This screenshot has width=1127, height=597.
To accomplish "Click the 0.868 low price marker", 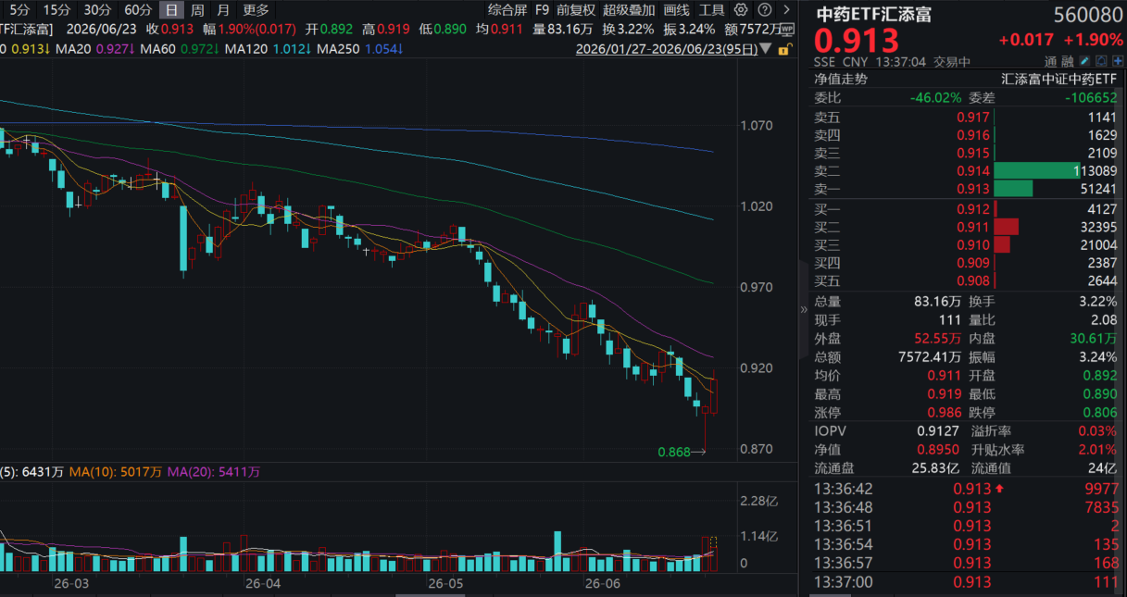I will tap(673, 452).
